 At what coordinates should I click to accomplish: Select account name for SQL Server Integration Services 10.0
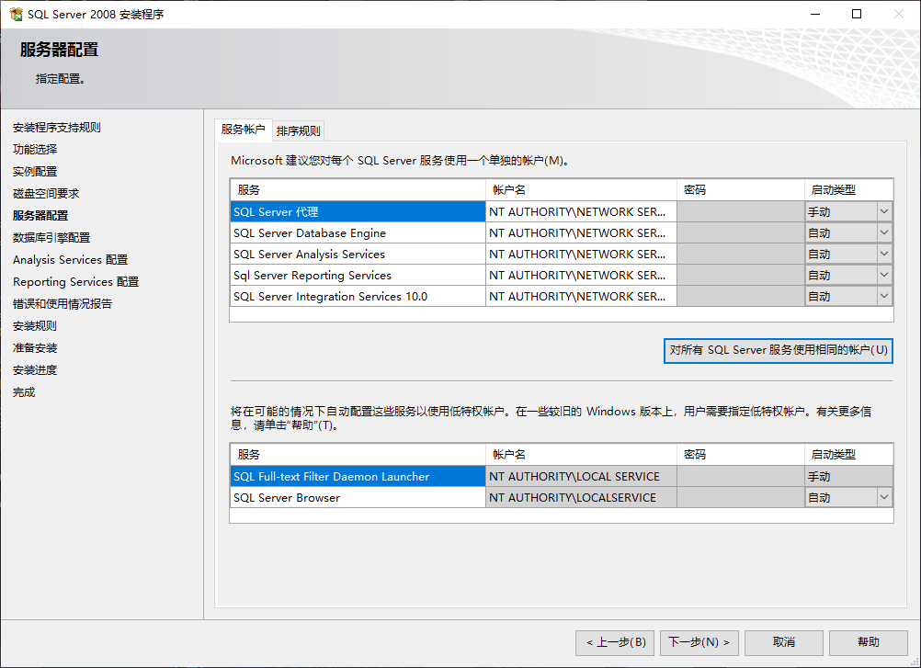click(581, 297)
